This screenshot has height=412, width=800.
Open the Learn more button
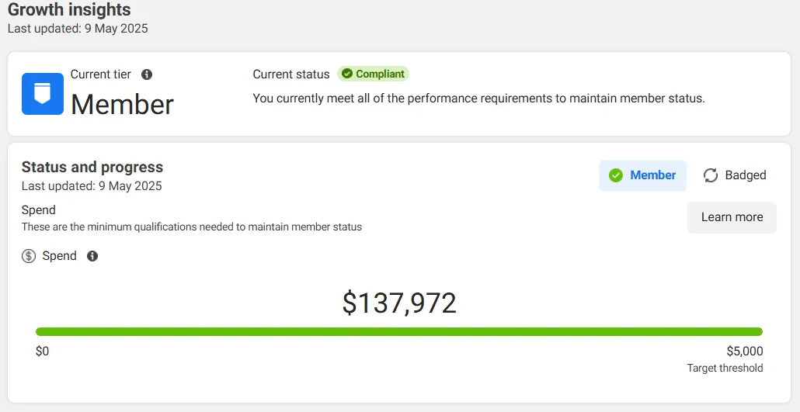[x=732, y=217]
